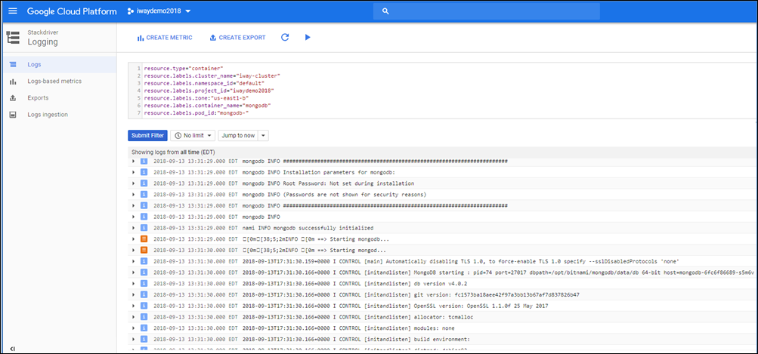Click the project selector dots icon
The image size is (758, 354).
tap(131, 11)
